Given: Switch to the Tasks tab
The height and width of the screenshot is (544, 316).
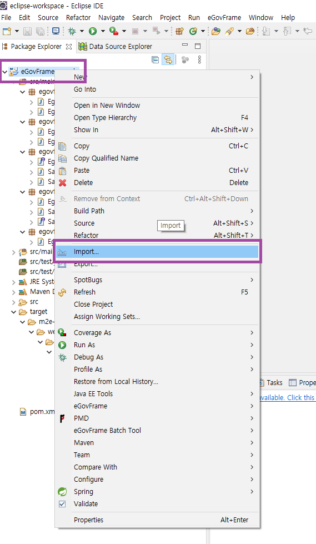Looking at the screenshot, I should pos(271,383).
